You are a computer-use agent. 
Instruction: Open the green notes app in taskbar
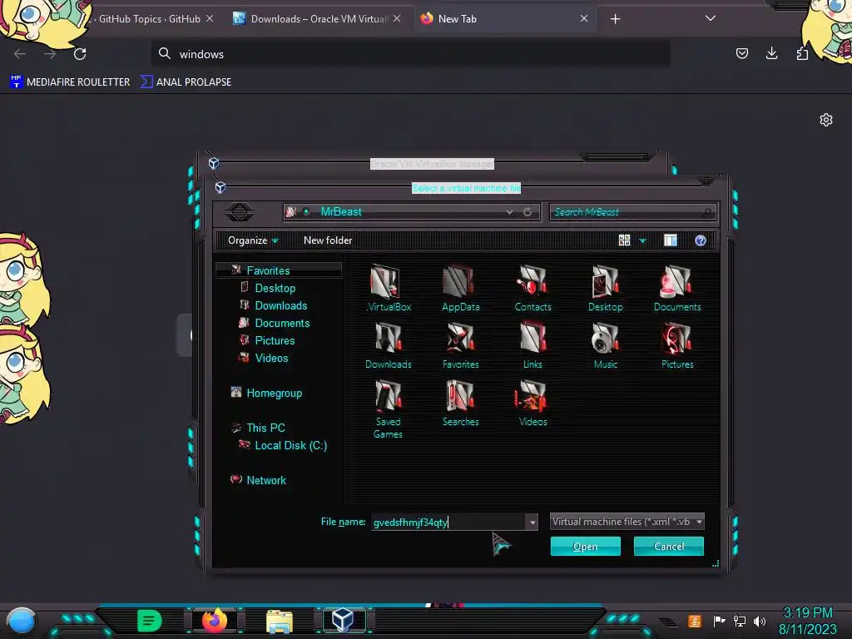point(150,621)
